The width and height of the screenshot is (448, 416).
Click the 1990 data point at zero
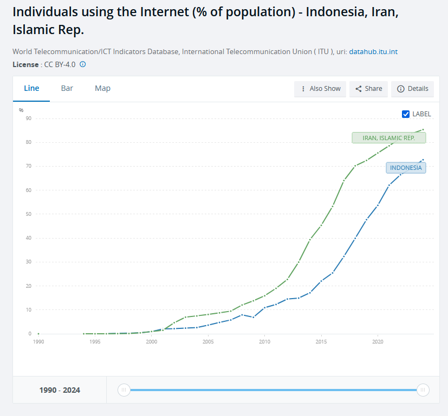(x=38, y=334)
